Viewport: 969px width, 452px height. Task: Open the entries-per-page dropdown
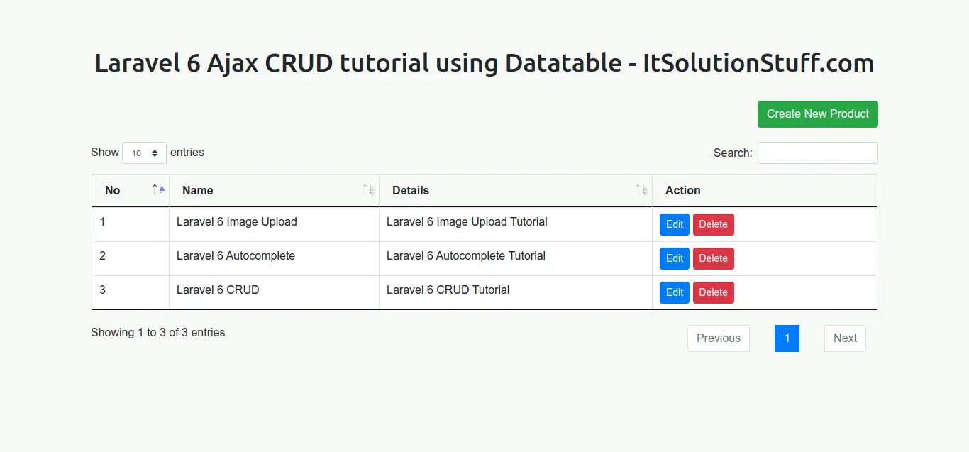pyautogui.click(x=144, y=153)
